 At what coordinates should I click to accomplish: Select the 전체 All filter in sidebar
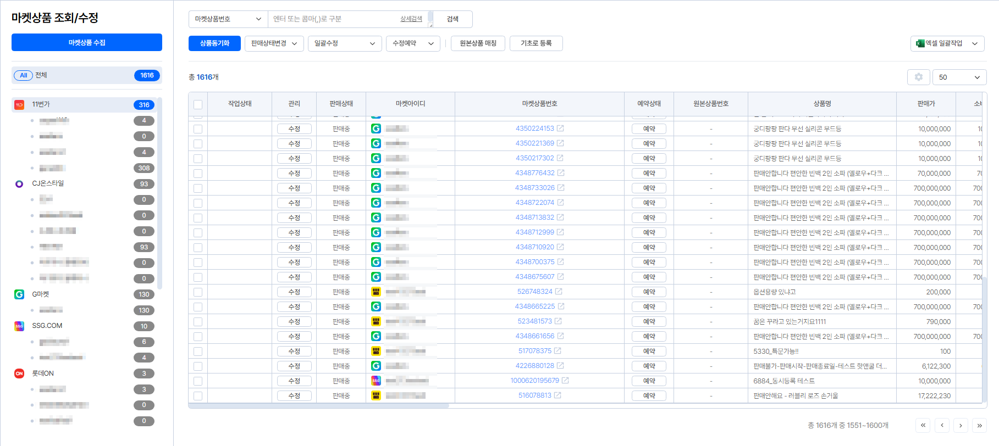(x=86, y=75)
